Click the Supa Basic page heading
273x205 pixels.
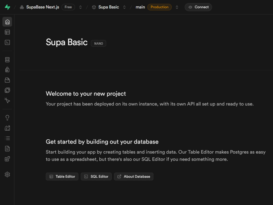67,42
